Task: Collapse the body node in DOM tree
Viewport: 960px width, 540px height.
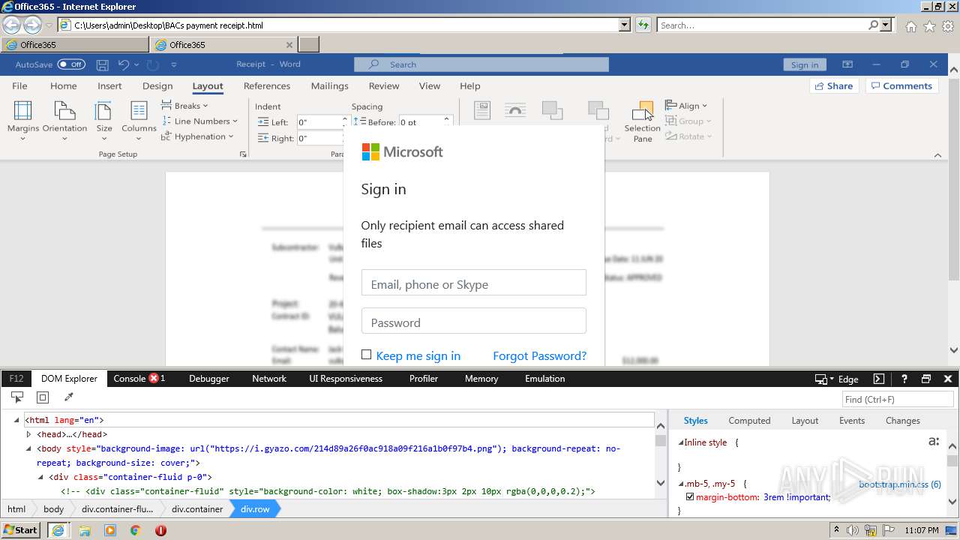Action: pos(28,448)
